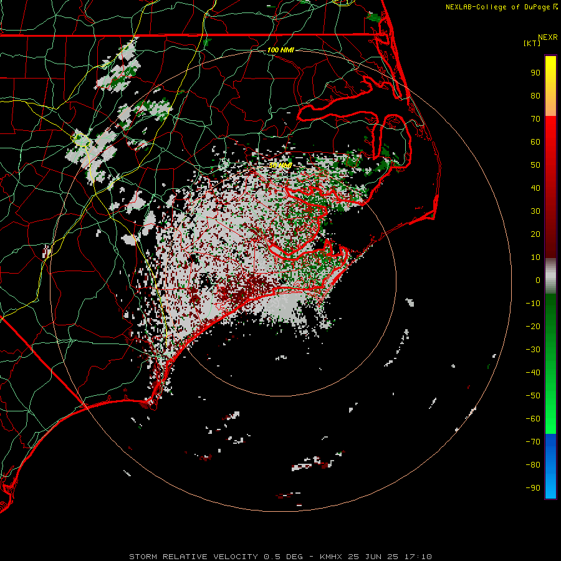Click the 50 NMI range ring label

tap(280, 165)
